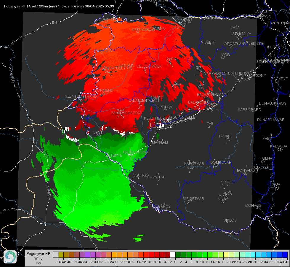Click the CSURGO label
This screenshot has width=290, height=267.
pos(141,175)
